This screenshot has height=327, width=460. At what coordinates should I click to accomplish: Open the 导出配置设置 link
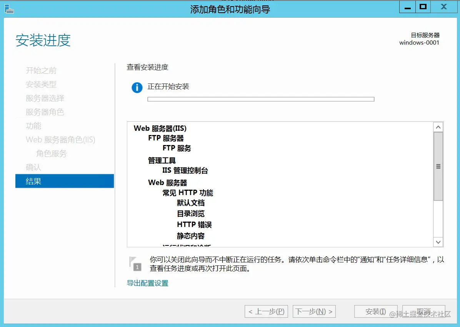(x=148, y=283)
